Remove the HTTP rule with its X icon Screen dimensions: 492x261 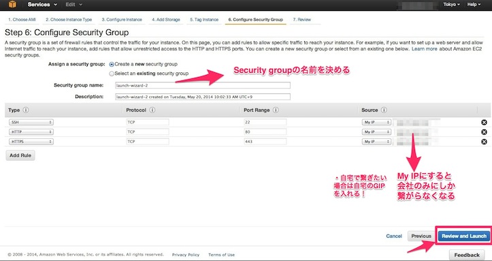click(x=484, y=132)
